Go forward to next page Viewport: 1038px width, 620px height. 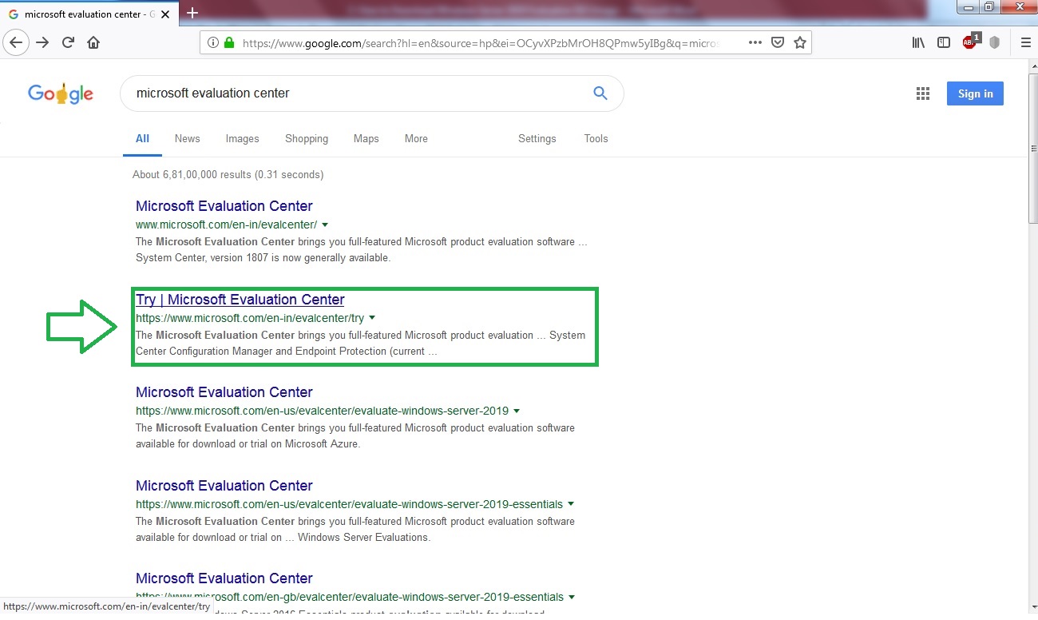click(42, 42)
